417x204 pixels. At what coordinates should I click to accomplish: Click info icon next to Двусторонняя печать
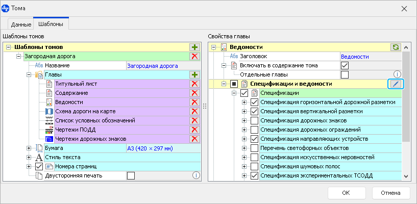click(195, 175)
